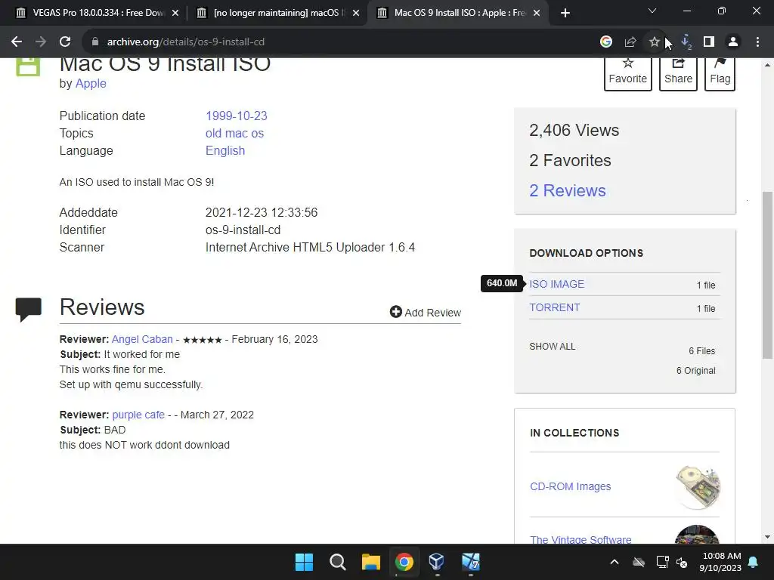774x580 pixels.
Task: Open VirtualBox from the taskbar
Action: [x=437, y=562]
